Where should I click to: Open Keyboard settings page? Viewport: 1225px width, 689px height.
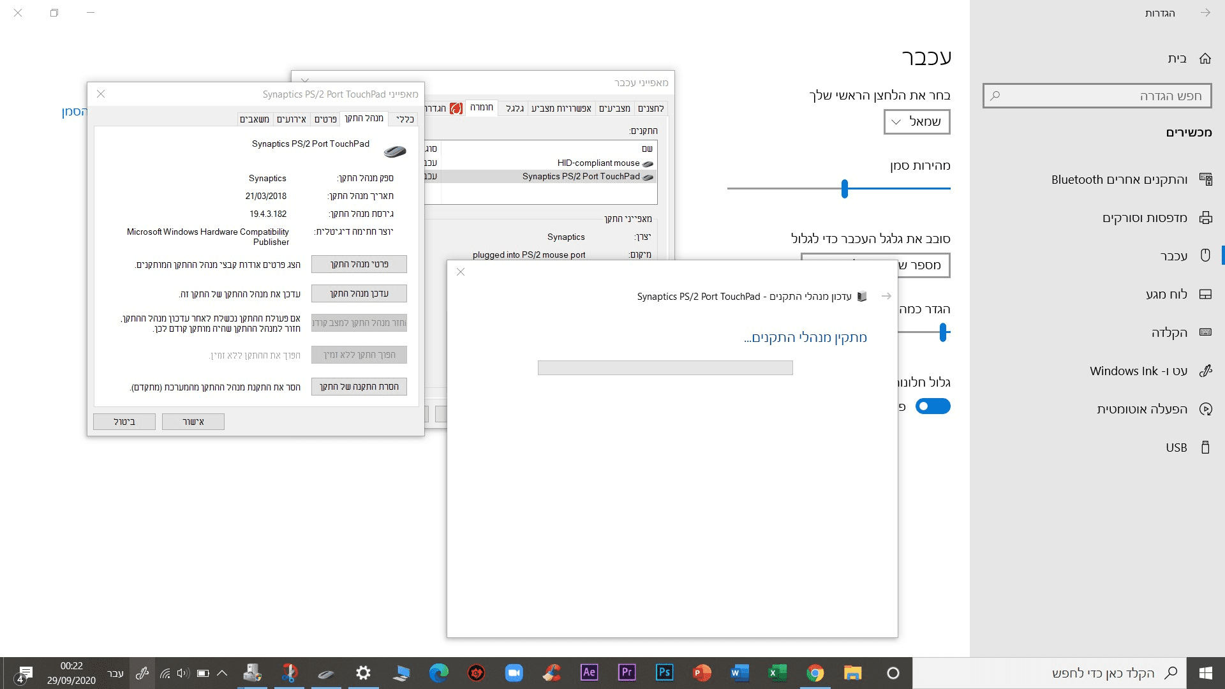1169,332
